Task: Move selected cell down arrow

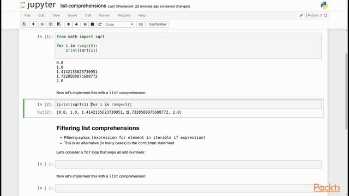Action: [76, 24]
